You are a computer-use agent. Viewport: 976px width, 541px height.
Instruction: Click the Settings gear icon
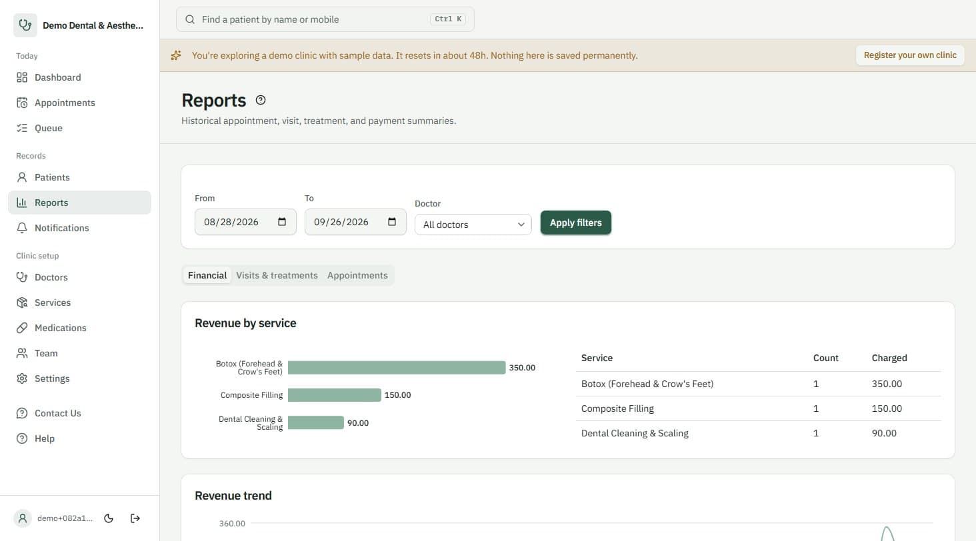(22, 378)
